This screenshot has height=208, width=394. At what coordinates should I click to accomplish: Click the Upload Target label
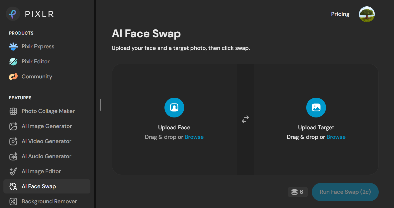click(316, 127)
